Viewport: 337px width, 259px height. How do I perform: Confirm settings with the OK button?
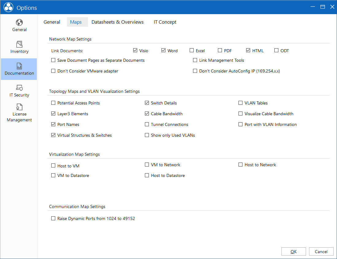pos(294,251)
